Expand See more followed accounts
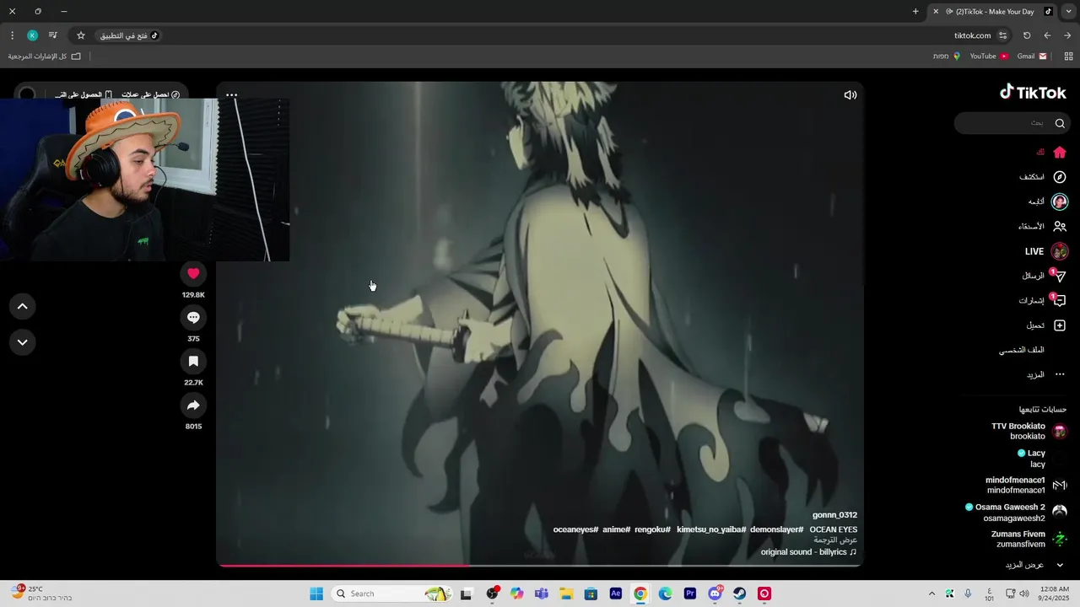 click(1034, 565)
